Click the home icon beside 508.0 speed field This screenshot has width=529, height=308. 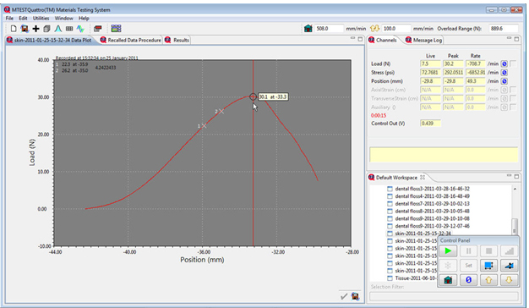point(308,29)
